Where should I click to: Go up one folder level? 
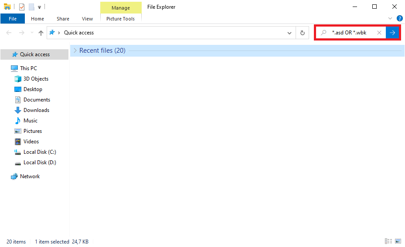[x=41, y=33]
